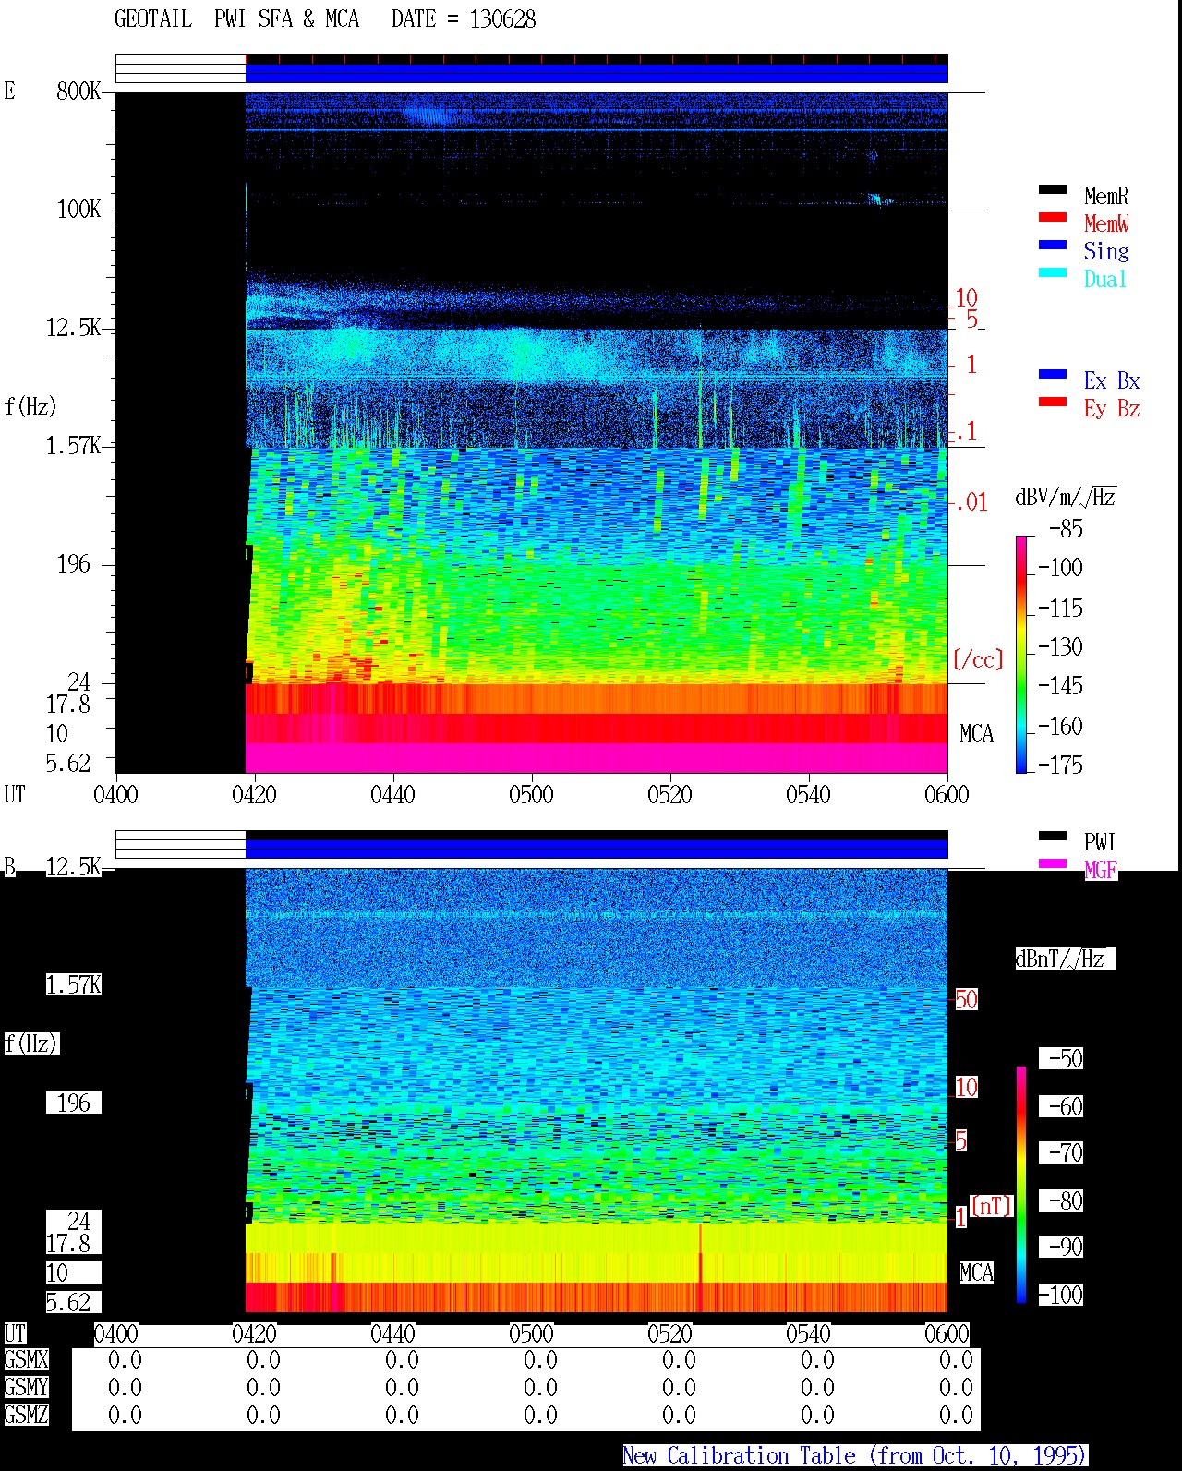Click the black PWI legend swatch

[1053, 837]
